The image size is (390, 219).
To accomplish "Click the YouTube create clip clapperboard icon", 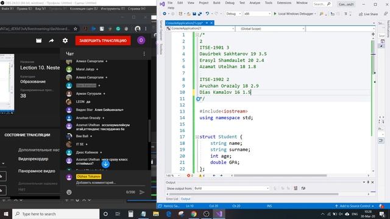I will click(39, 41).
